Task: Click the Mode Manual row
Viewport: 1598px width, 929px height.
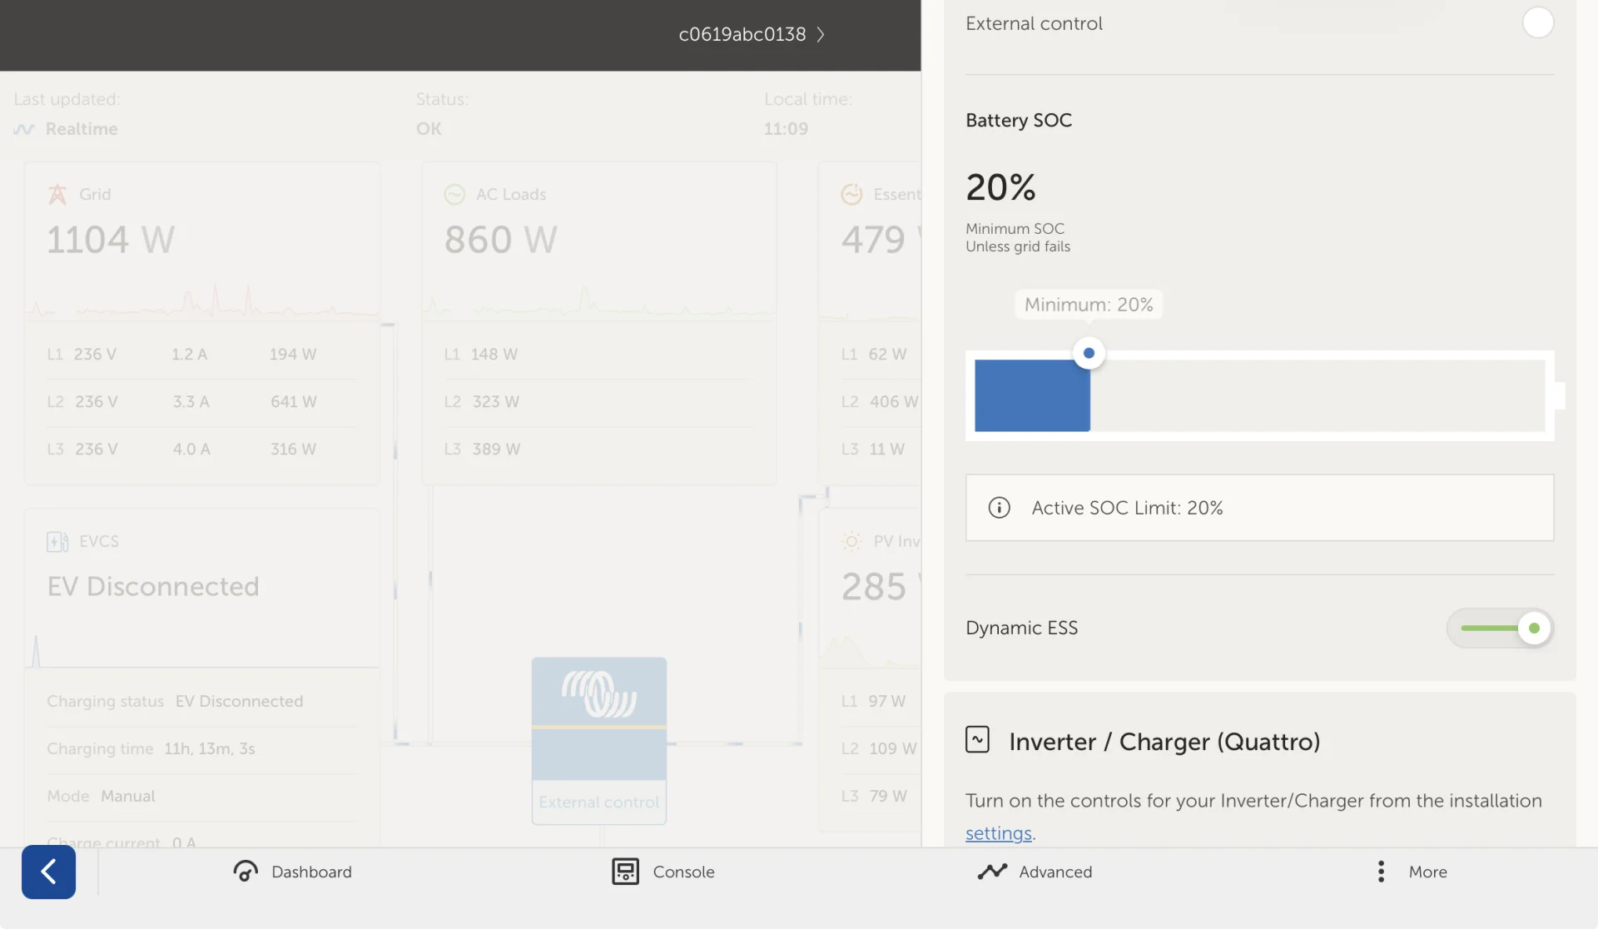Action: tap(202, 796)
